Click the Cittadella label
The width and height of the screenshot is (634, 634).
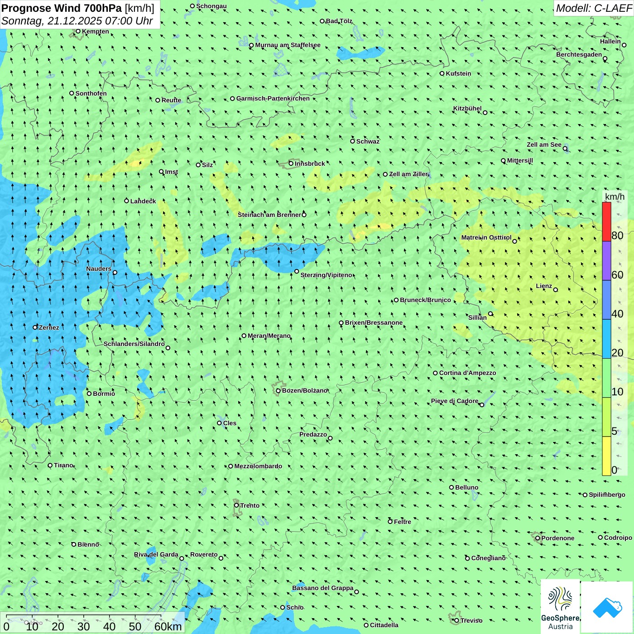click(x=384, y=625)
